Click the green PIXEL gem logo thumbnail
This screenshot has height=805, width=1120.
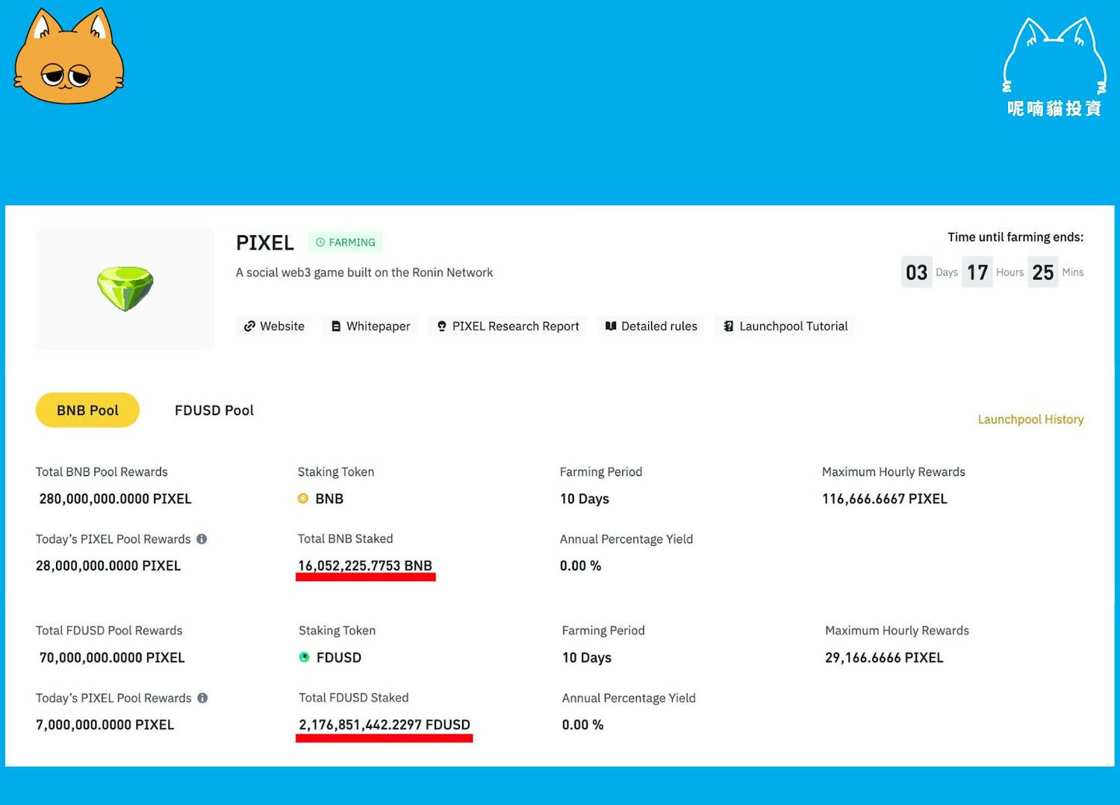[125, 289]
